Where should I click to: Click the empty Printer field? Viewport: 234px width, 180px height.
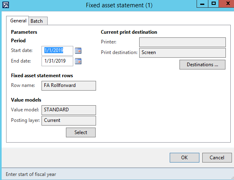pos(182,42)
